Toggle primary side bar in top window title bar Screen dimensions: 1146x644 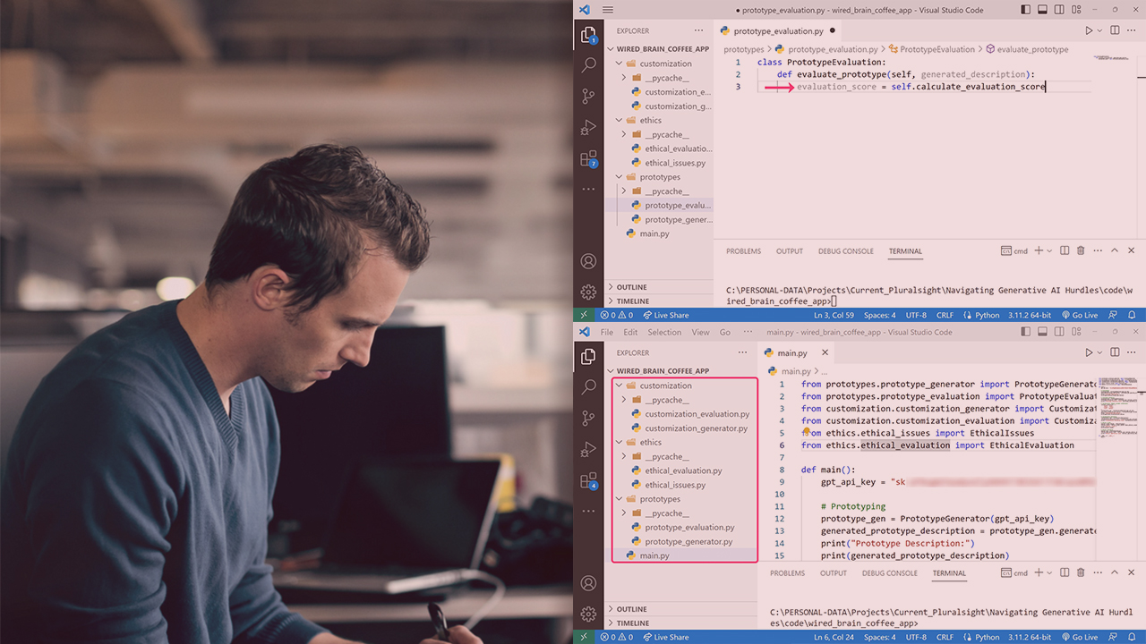click(x=1026, y=10)
